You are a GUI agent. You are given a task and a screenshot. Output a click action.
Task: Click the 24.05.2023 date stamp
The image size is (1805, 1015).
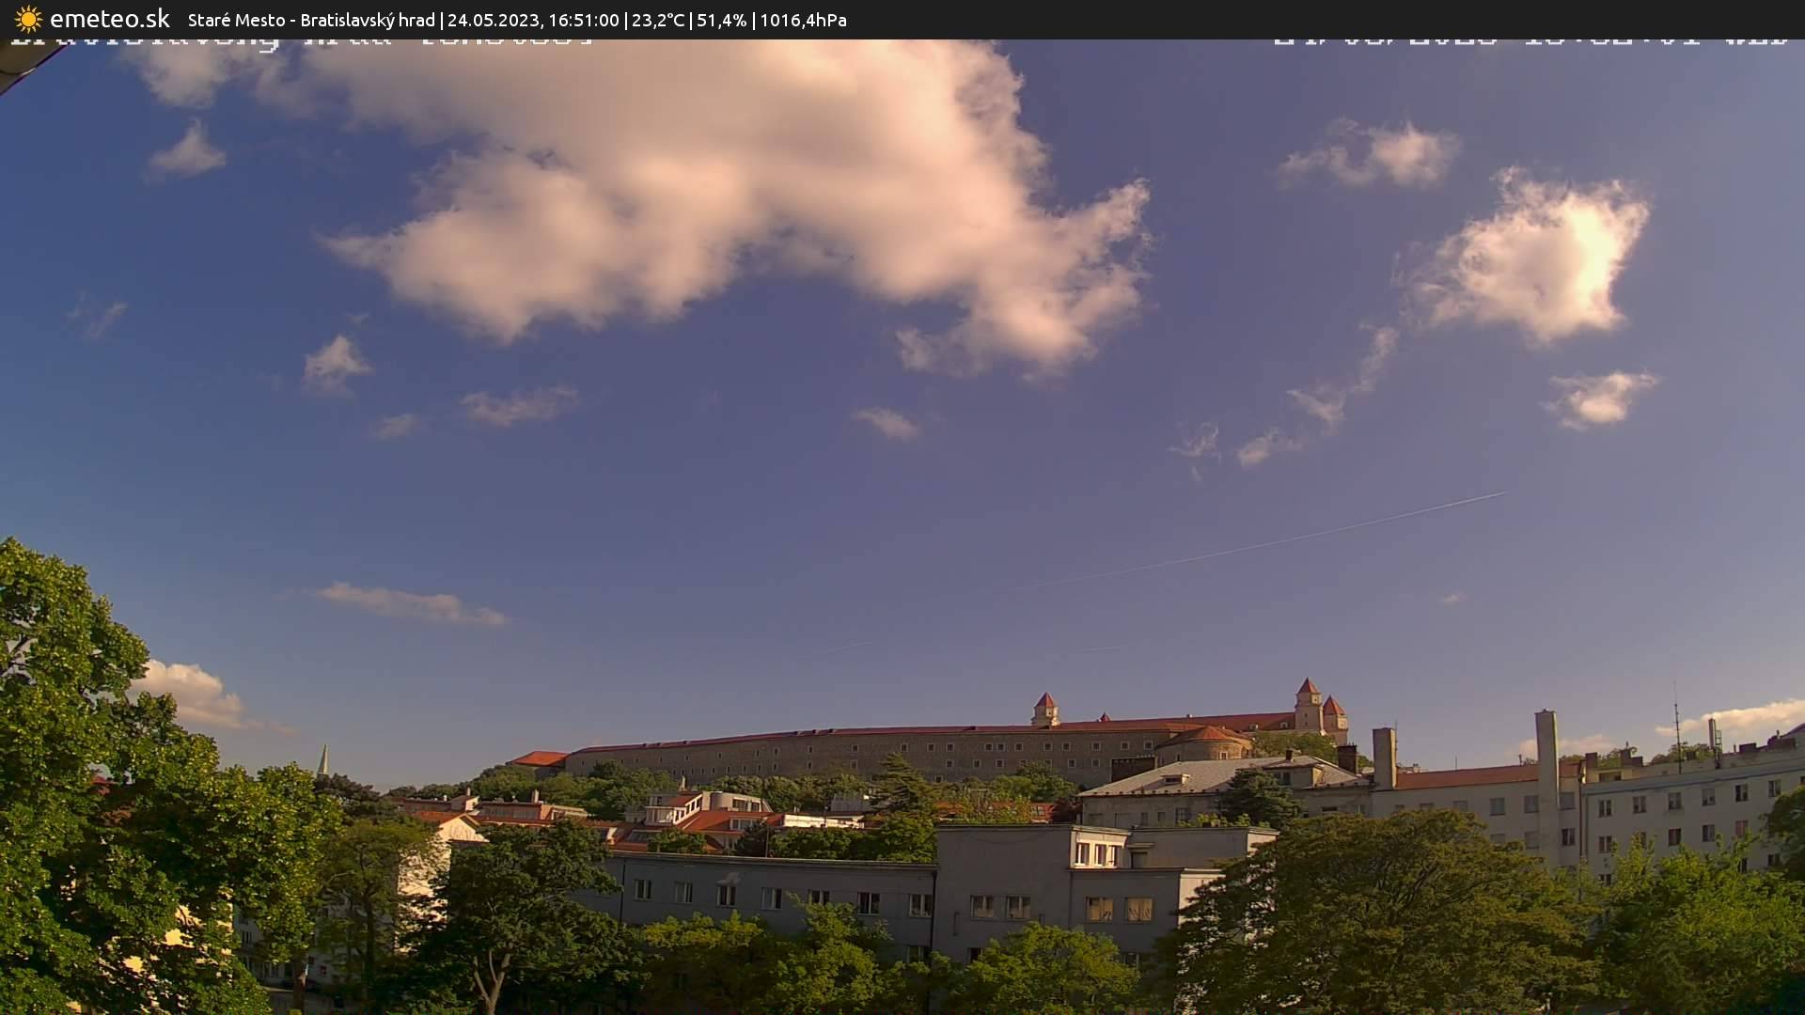coord(494,20)
